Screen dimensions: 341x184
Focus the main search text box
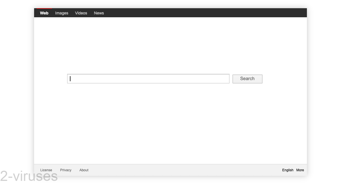(148, 79)
